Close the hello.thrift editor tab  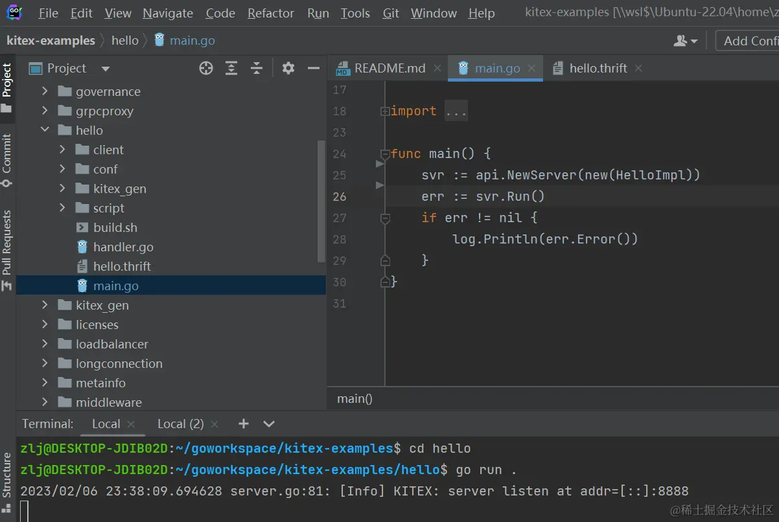click(638, 68)
